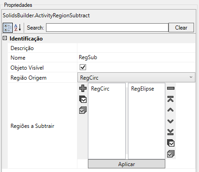Focus the Search input field
This screenshot has height=172, width=199.
(107, 28)
